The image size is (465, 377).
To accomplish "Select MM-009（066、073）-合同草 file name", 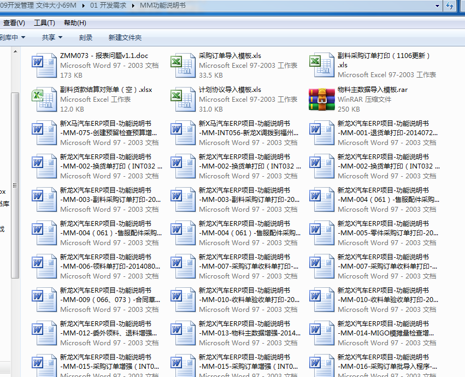I will pyautogui.click(x=110, y=295).
